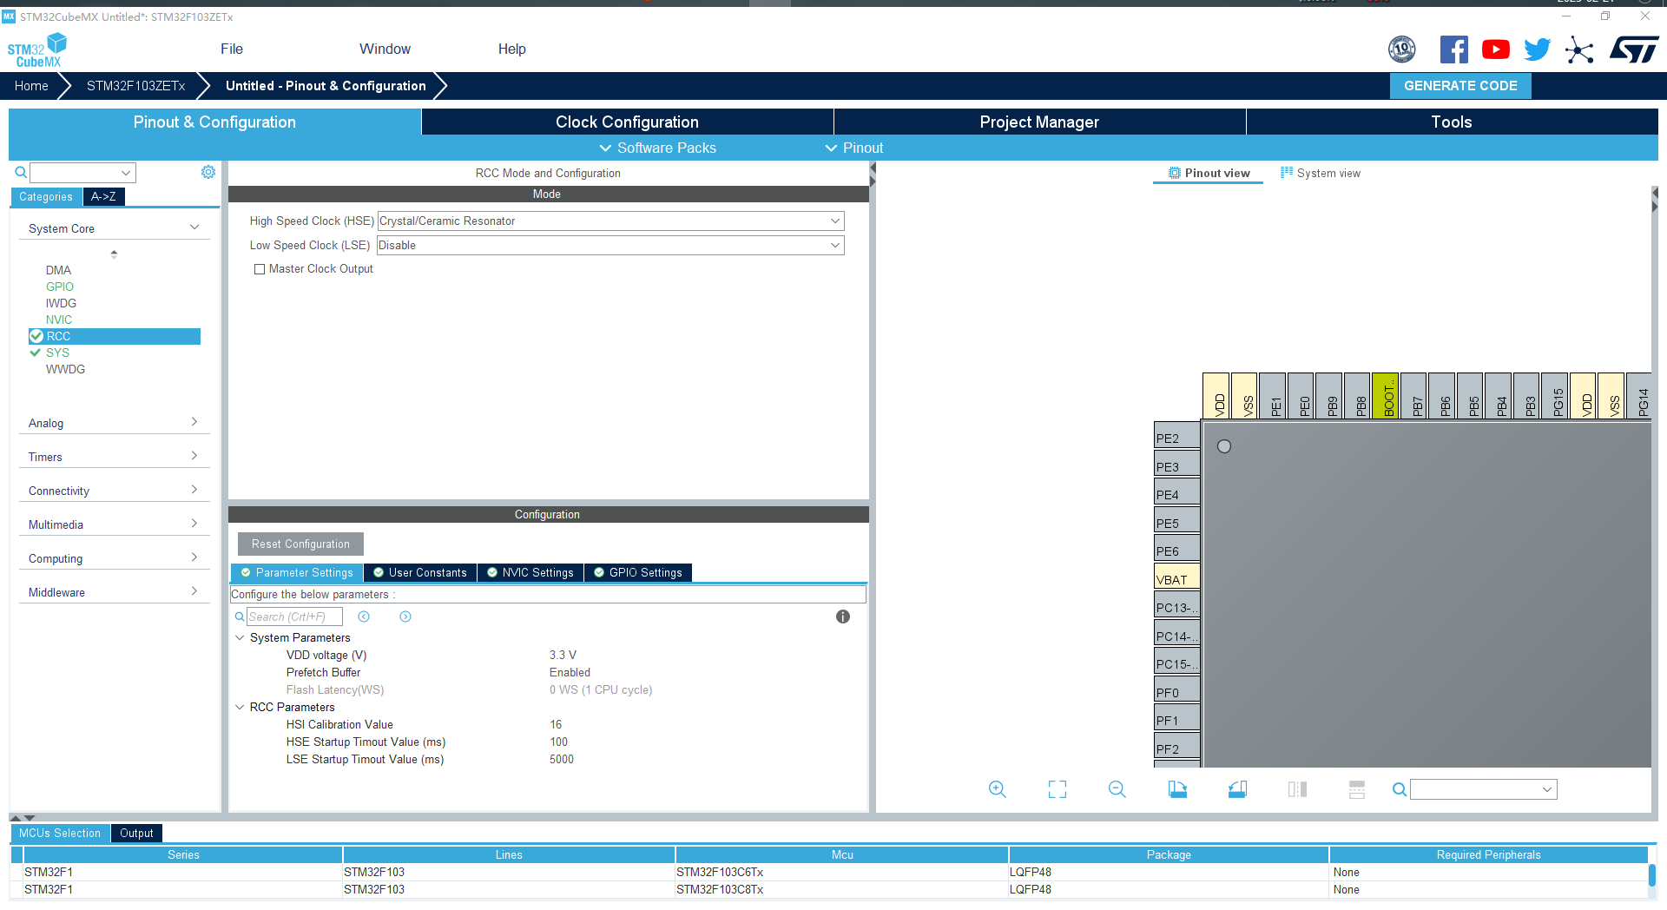1667x910 pixels.
Task: Go to previous parameter search result
Action: coord(364,617)
